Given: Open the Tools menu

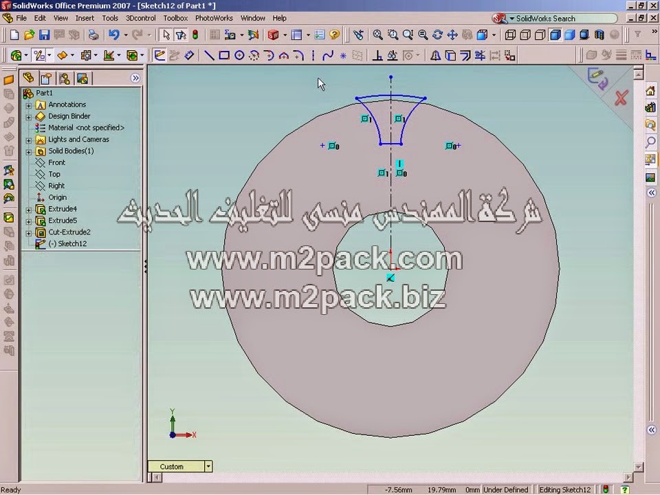Looking at the screenshot, I should [x=110, y=18].
